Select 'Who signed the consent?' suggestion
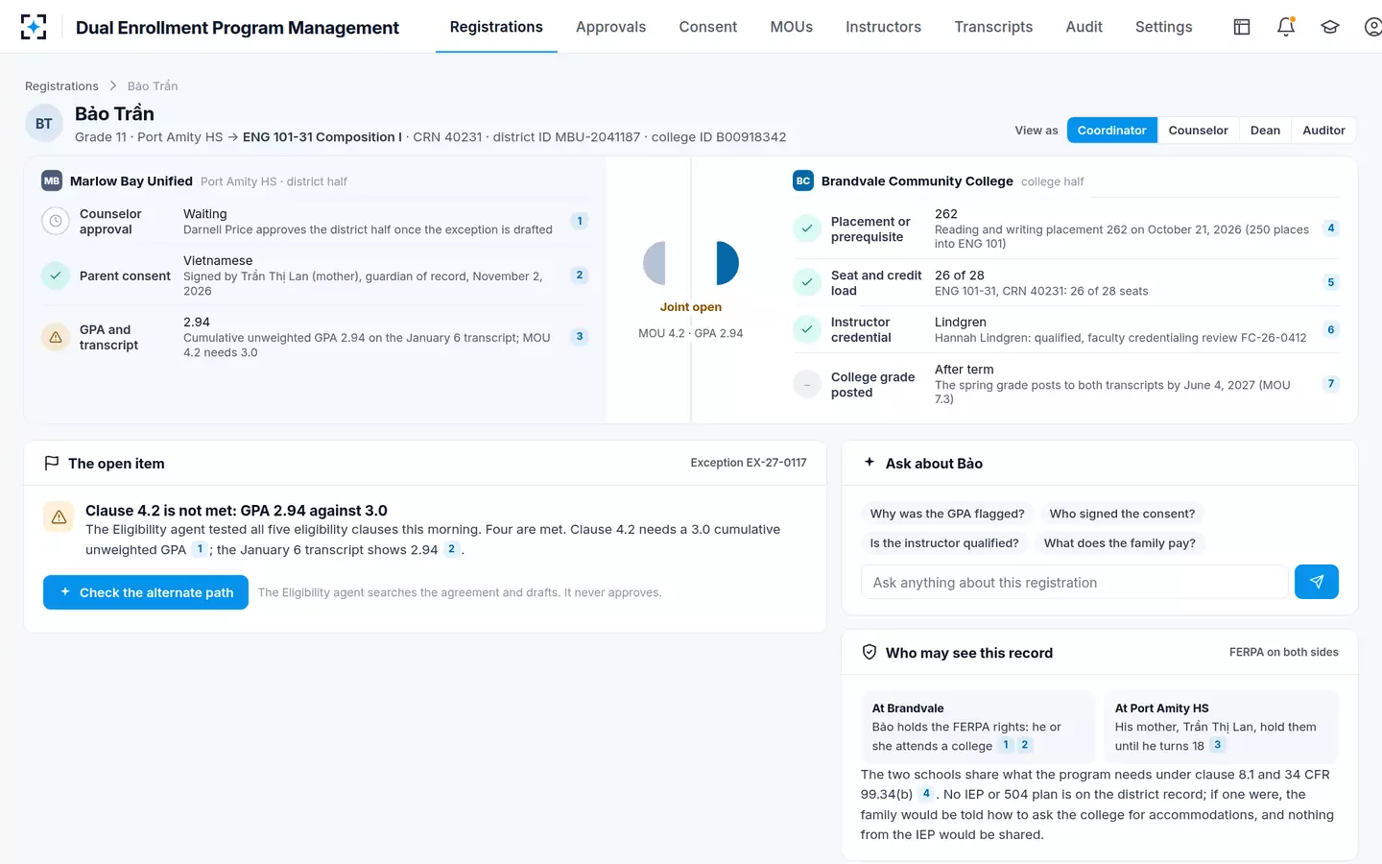The width and height of the screenshot is (1382, 864). point(1122,514)
